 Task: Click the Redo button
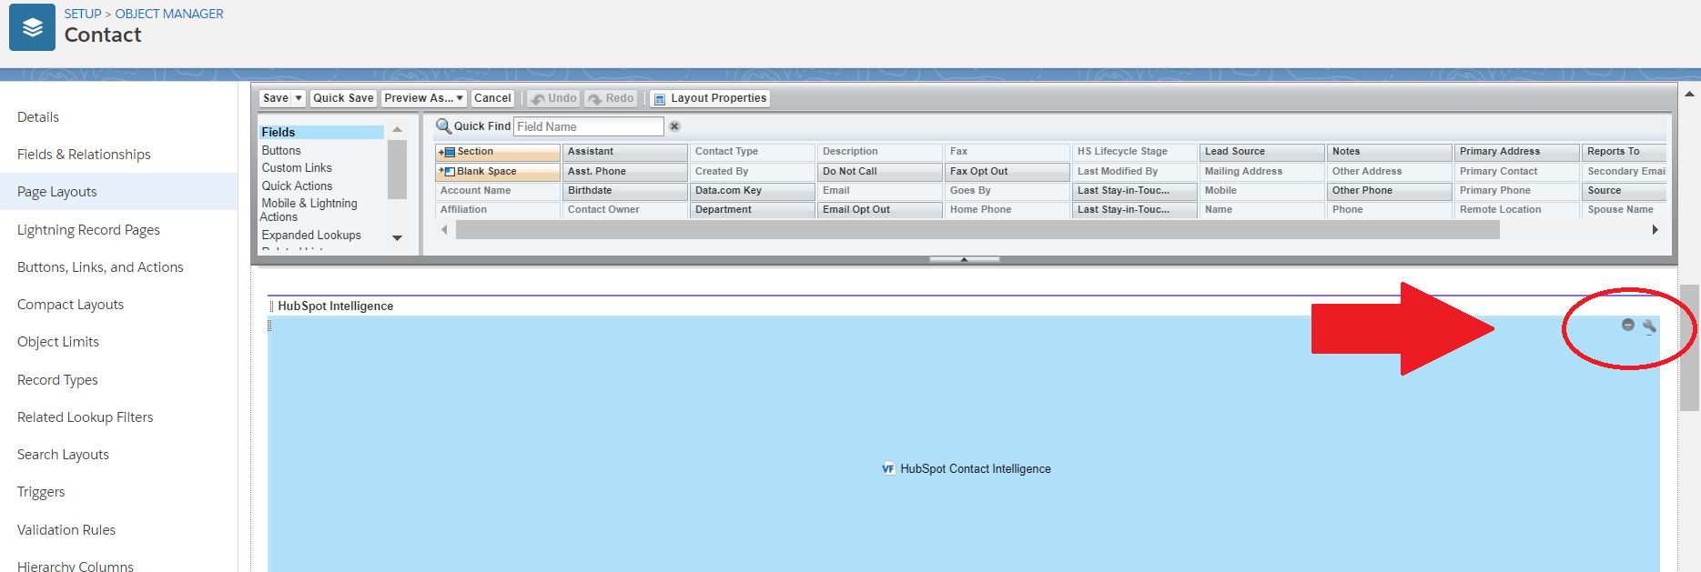pyautogui.click(x=612, y=98)
